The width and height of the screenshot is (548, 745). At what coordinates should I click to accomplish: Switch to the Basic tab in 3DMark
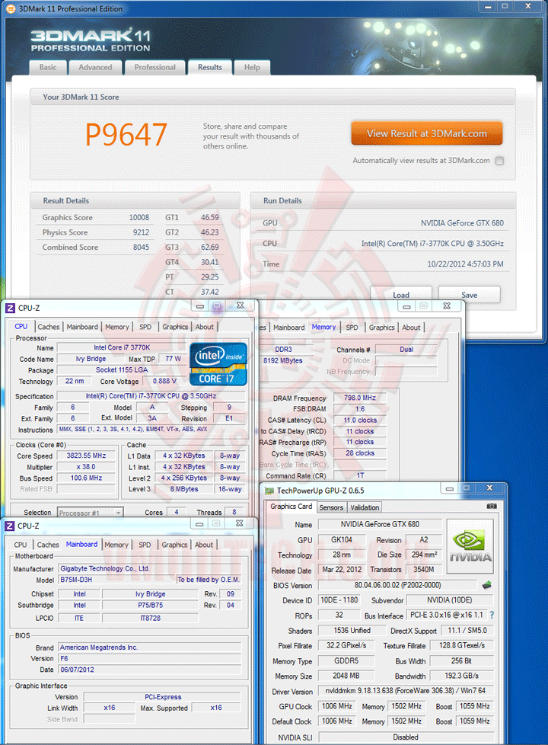(x=47, y=68)
